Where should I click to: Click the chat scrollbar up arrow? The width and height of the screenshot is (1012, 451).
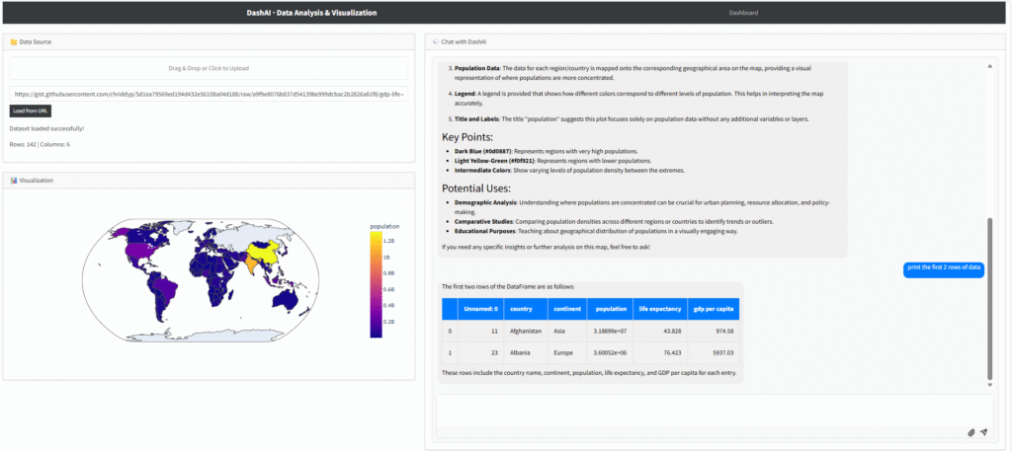pyautogui.click(x=990, y=66)
